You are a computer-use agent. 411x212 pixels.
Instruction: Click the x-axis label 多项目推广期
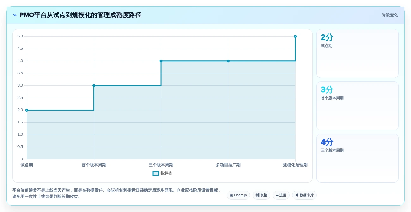click(228, 165)
